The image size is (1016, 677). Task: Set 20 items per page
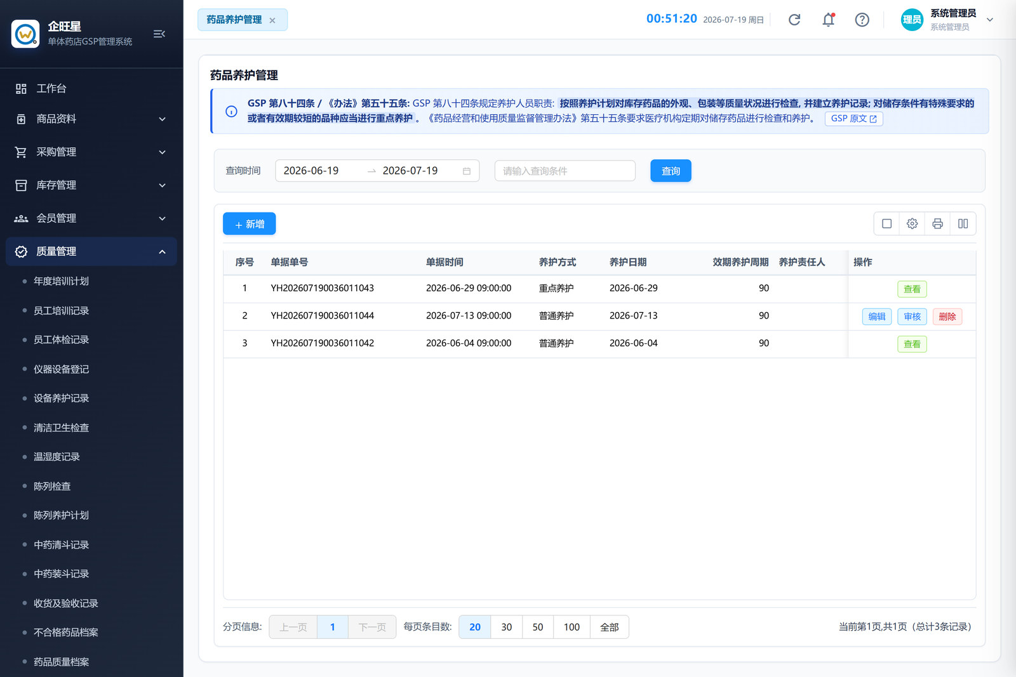point(475,627)
